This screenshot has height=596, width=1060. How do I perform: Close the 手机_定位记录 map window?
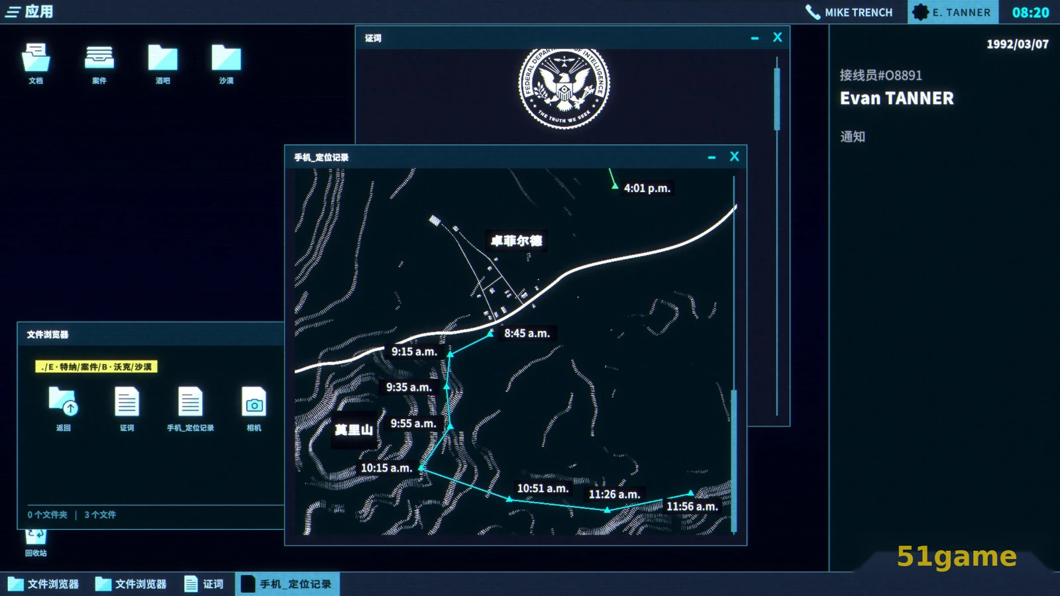pyautogui.click(x=734, y=156)
